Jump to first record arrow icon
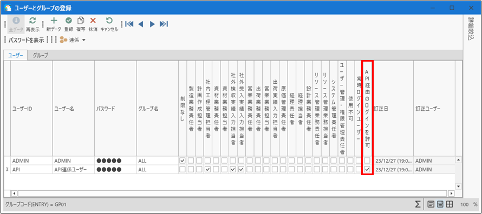This screenshot has width=482, height=214. pyautogui.click(x=129, y=24)
